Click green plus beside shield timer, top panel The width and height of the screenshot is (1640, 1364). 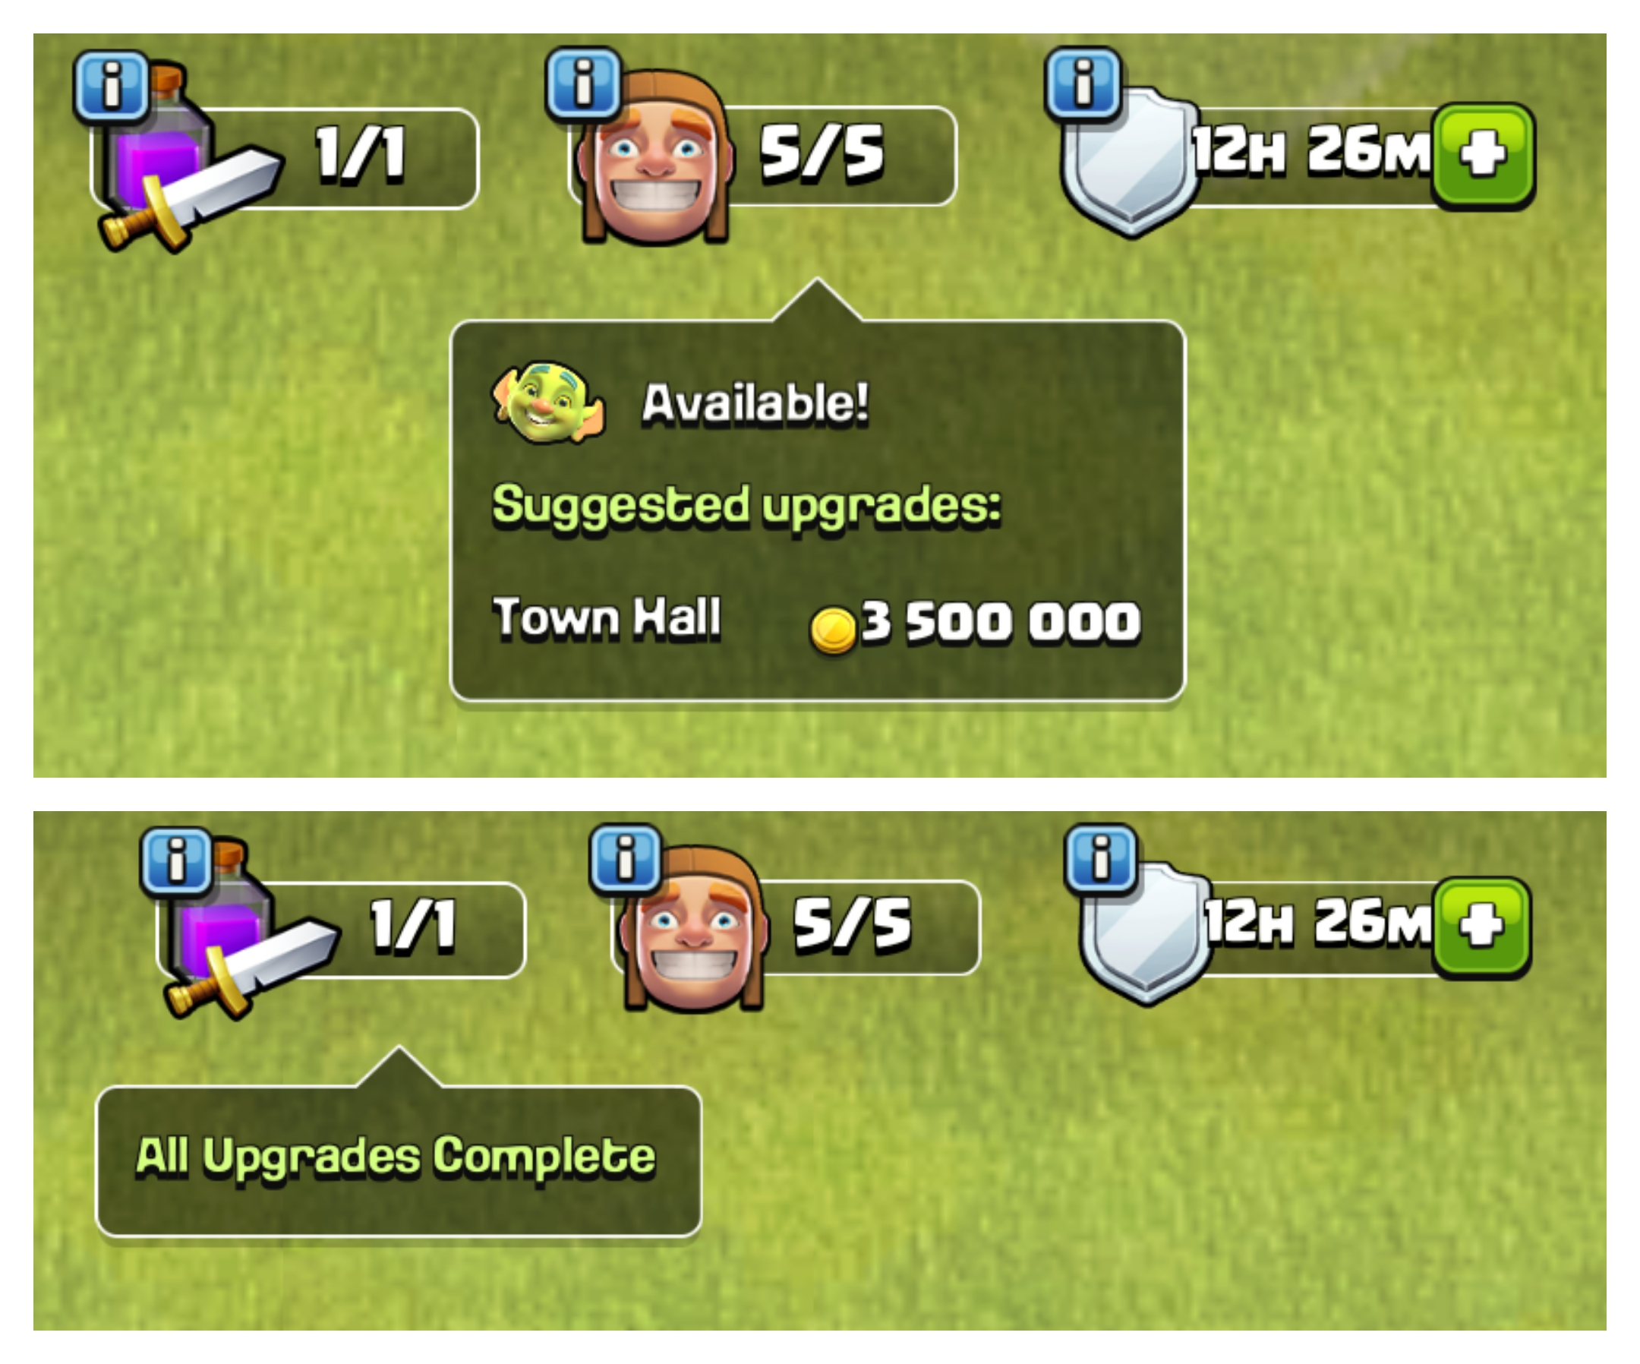tap(1484, 155)
